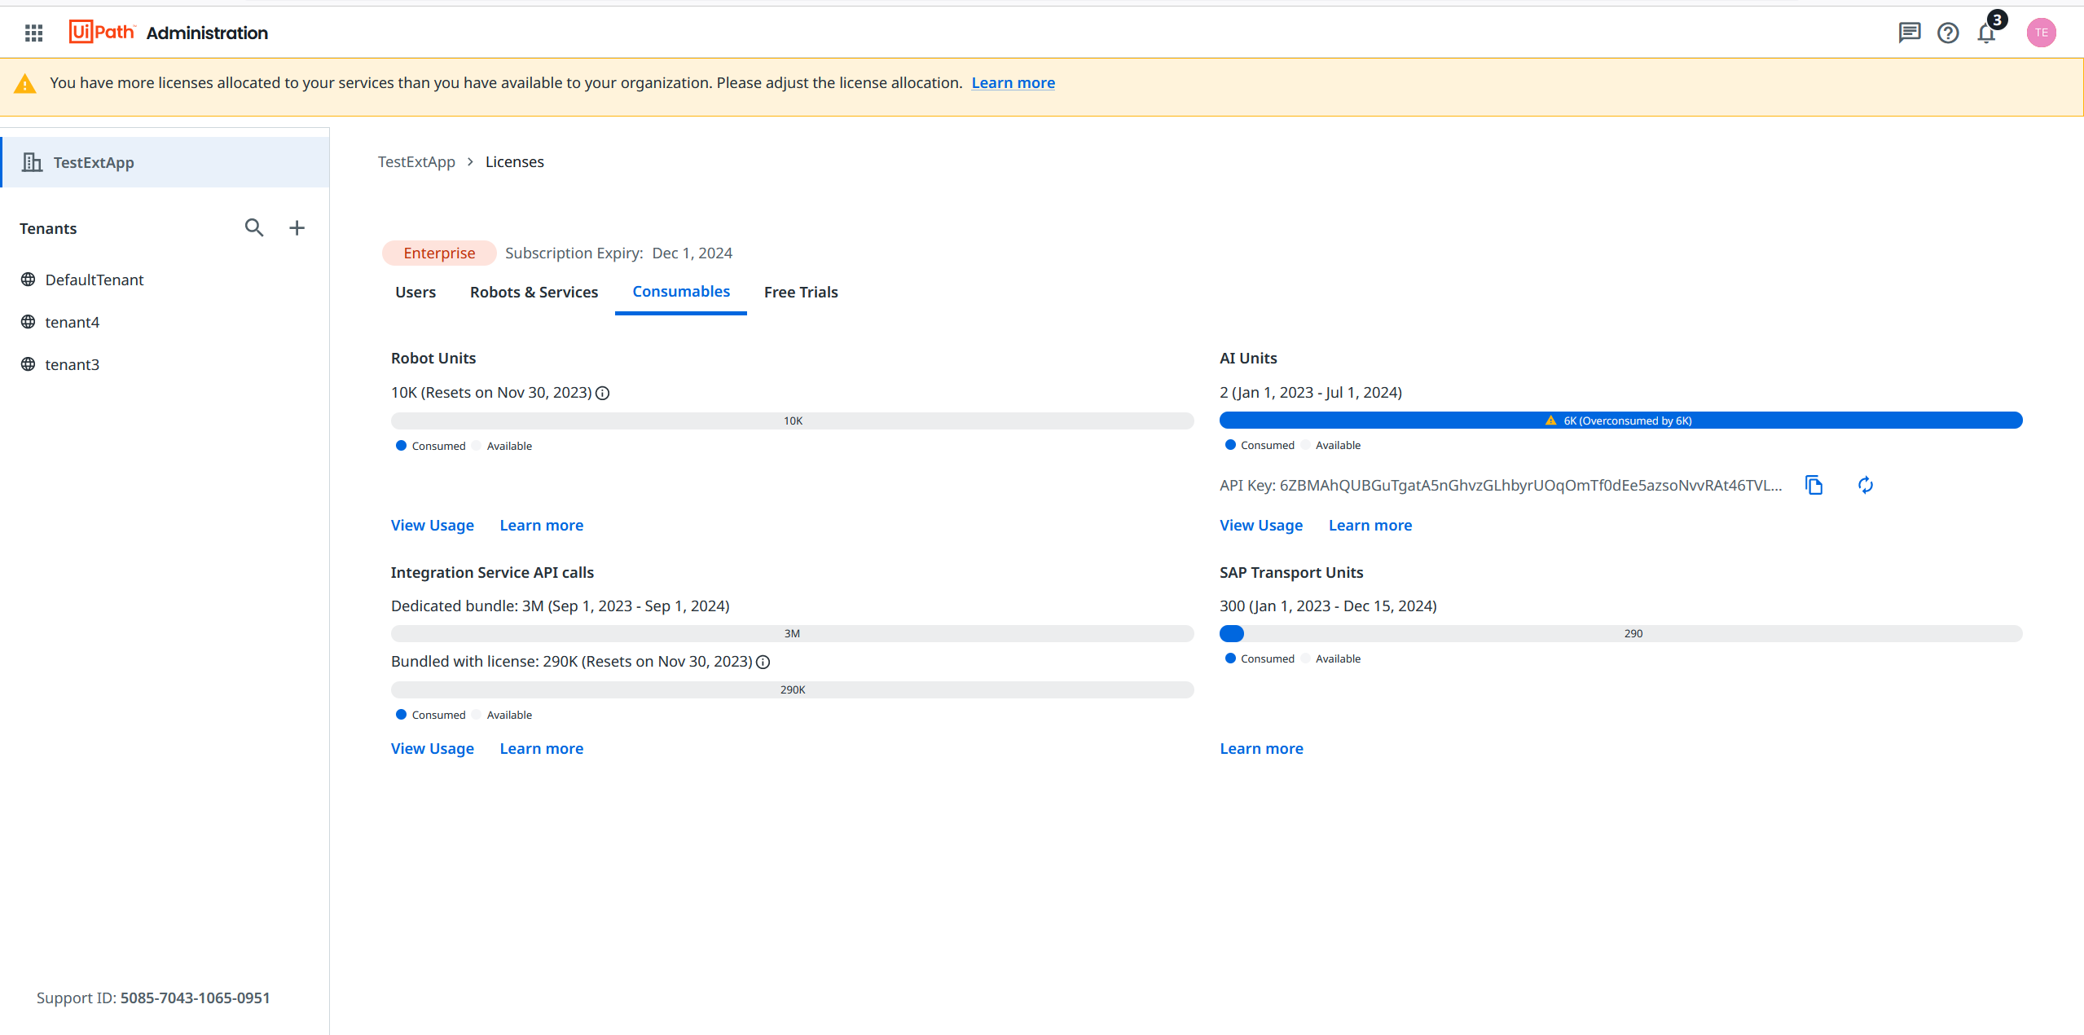The image size is (2084, 1035).
Task: Open the apps grid launcher
Action: coord(33,33)
